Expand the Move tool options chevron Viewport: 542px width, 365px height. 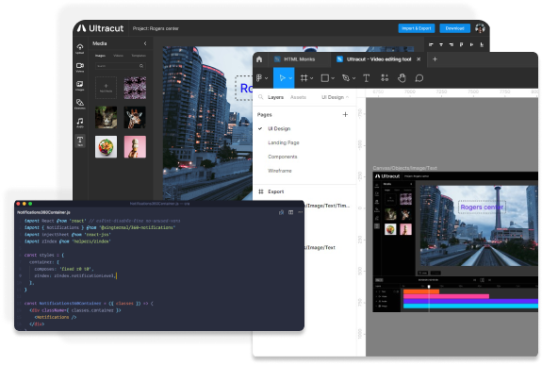pyautogui.click(x=290, y=78)
